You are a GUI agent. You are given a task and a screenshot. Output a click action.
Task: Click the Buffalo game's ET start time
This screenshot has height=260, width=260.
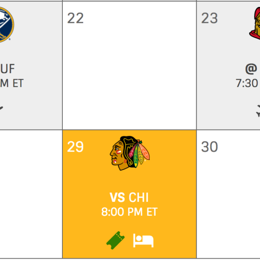[x=11, y=83]
